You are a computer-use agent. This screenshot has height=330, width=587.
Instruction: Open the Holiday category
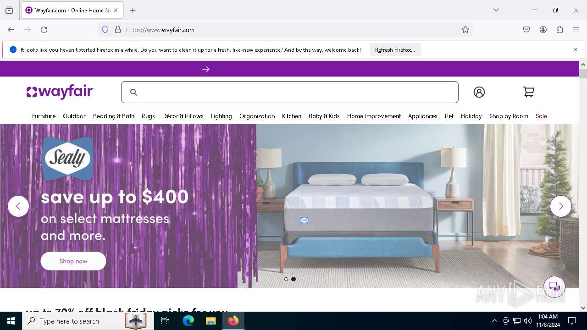click(x=471, y=116)
